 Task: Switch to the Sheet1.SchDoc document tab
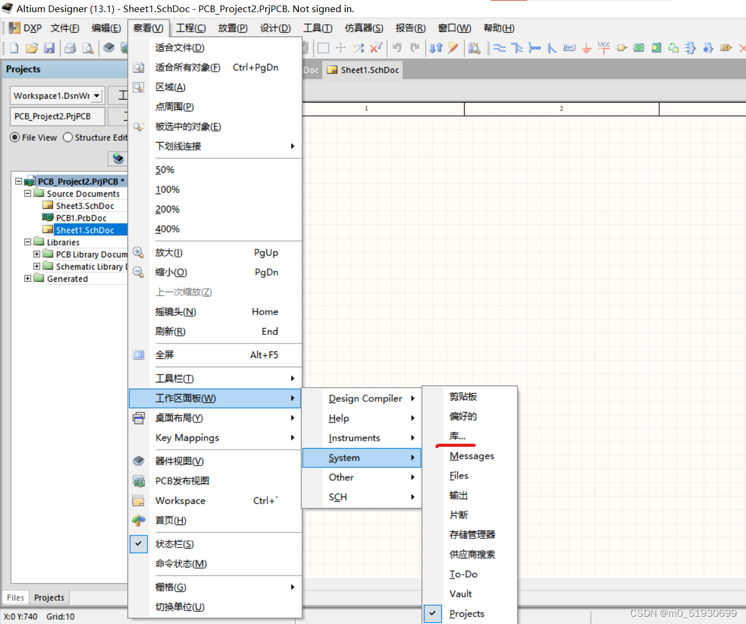[x=363, y=70]
